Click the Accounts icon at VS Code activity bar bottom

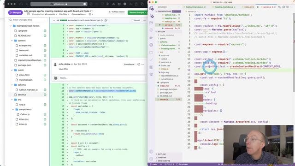[152, 152]
